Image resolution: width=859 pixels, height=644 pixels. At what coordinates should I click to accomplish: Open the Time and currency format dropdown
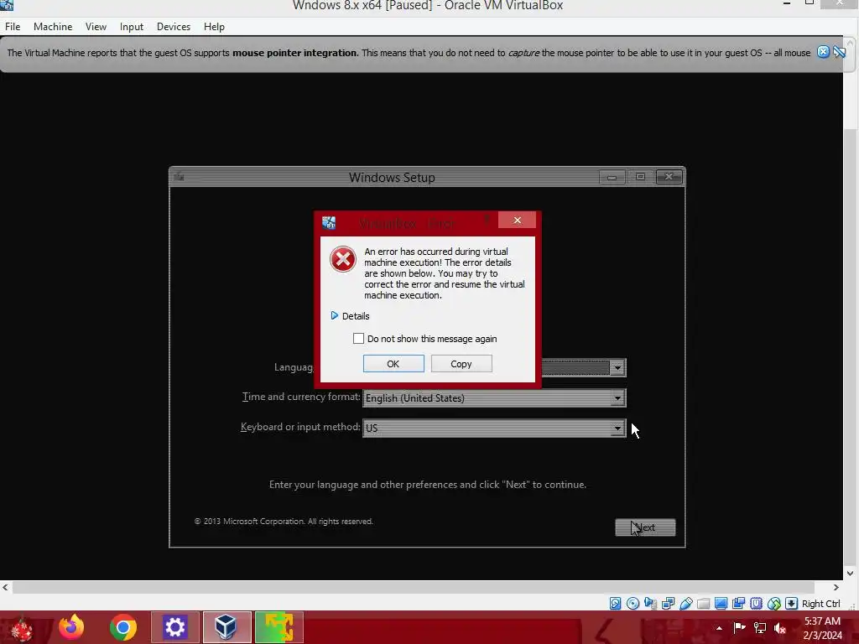coord(617,398)
